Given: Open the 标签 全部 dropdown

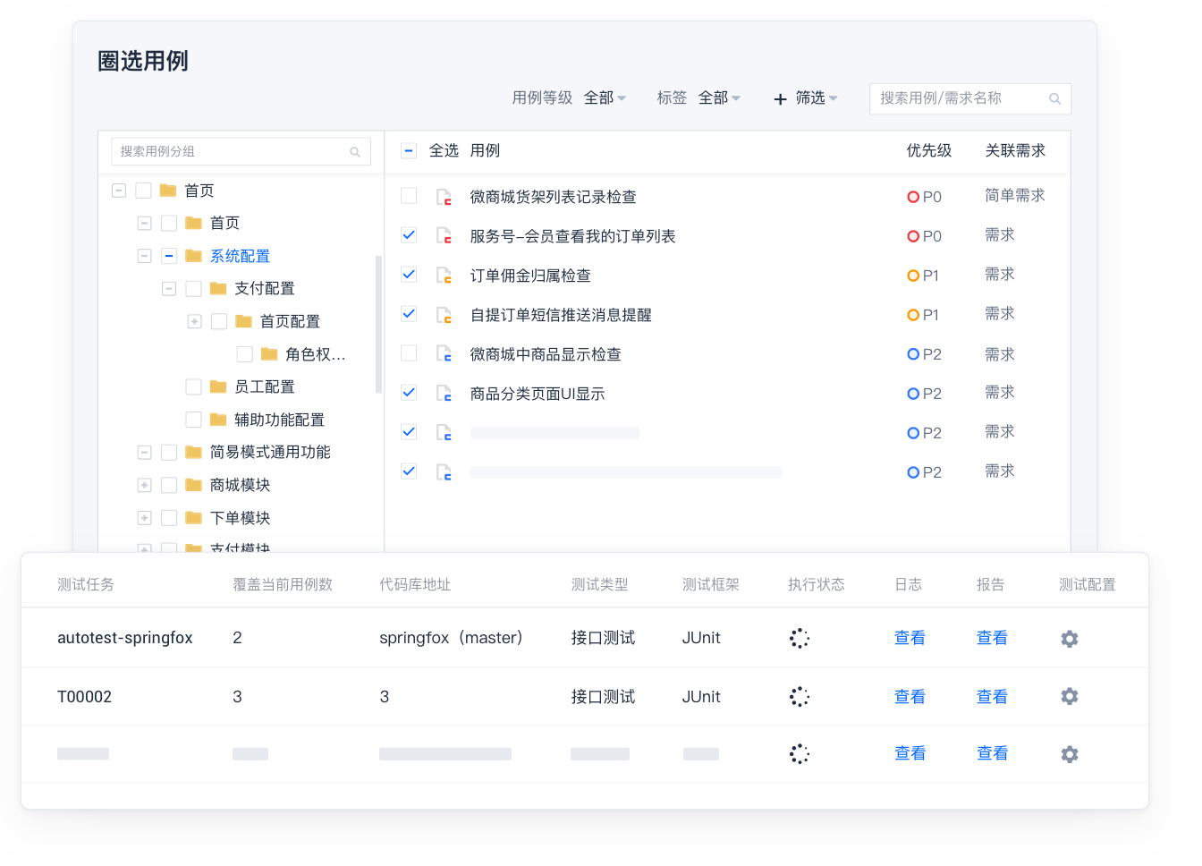Looking at the screenshot, I should tap(720, 98).
